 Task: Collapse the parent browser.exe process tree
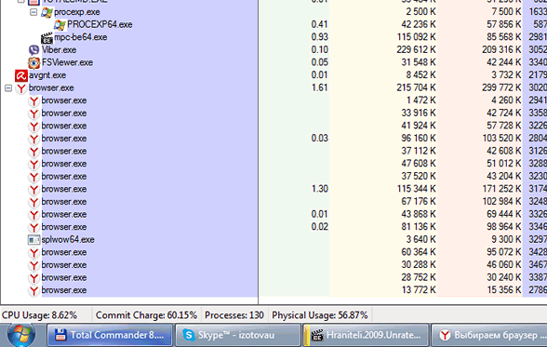pyautogui.click(x=8, y=87)
